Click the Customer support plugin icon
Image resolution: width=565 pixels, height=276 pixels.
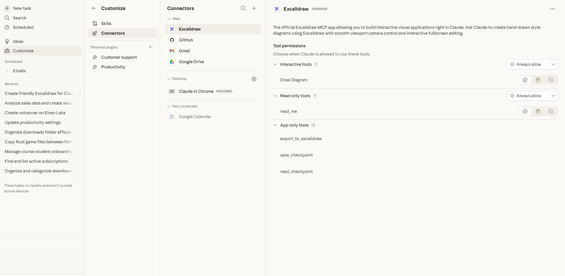click(x=95, y=57)
